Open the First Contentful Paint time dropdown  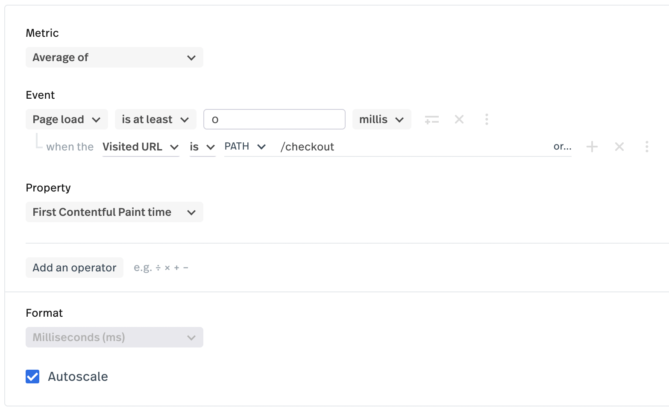(x=114, y=212)
